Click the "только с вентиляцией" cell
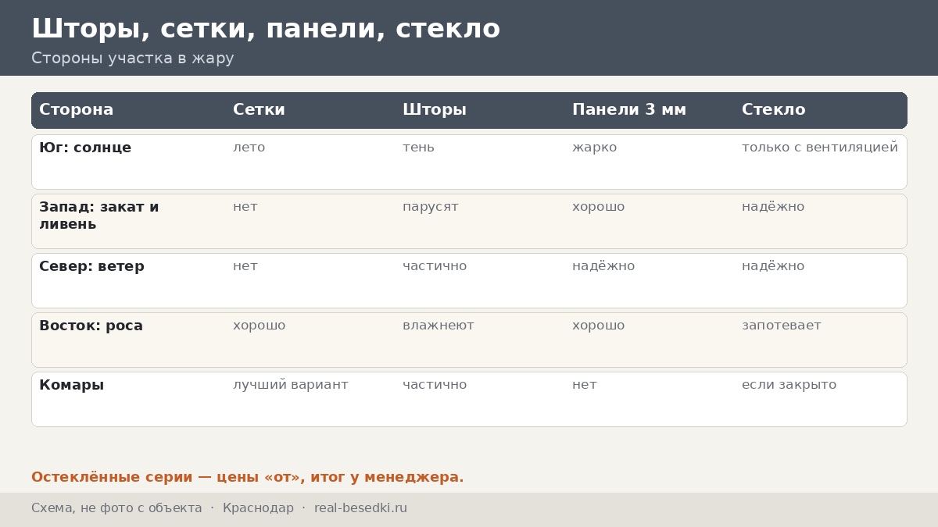The width and height of the screenshot is (938, 527). [820, 148]
